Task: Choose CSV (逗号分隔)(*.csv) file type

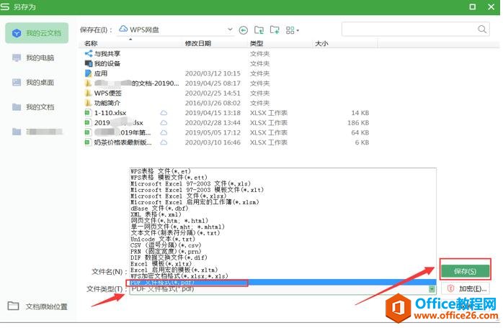Action: coord(166,245)
